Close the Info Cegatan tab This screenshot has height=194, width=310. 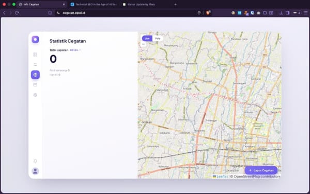point(64,4)
